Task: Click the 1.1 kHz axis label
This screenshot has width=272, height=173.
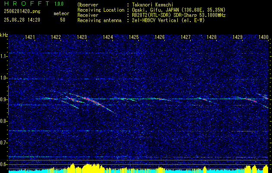Action: click(x=3, y=56)
